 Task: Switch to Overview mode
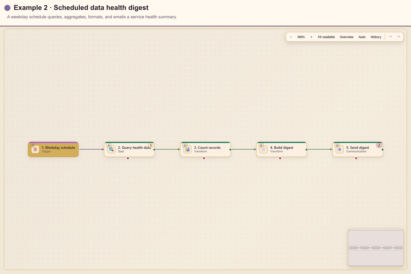pyautogui.click(x=347, y=37)
